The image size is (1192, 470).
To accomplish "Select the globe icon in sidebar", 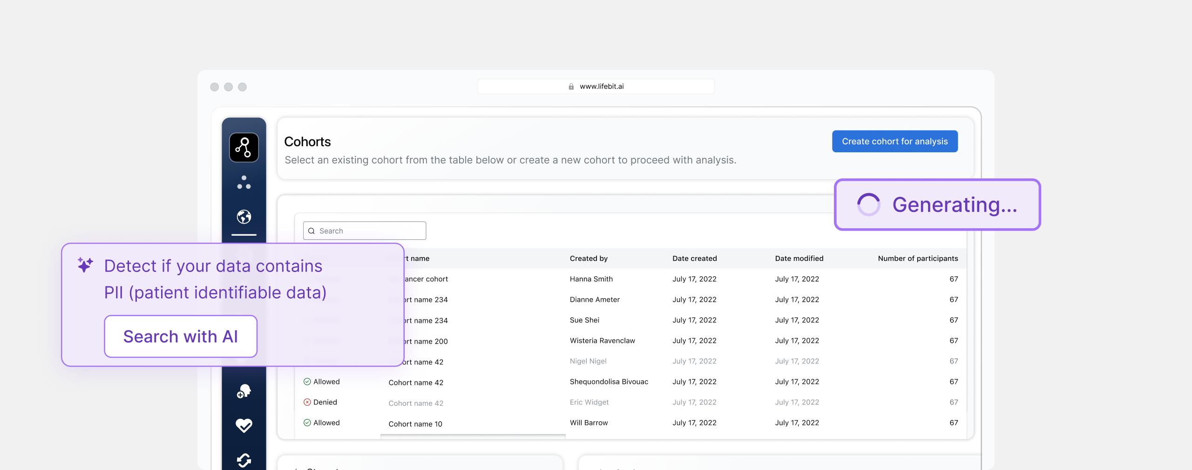I will pos(244,217).
